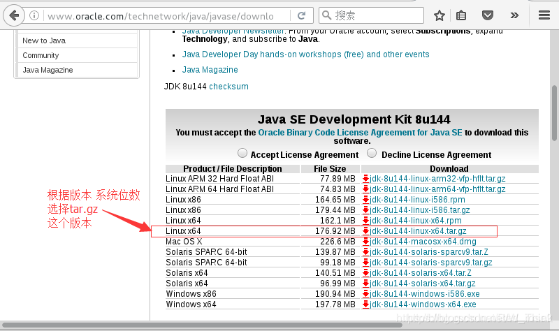Download jdk-8u144-linux-arm64-vfp-hflt.tar.gz
This screenshot has height=331, width=559.
tap(437, 189)
